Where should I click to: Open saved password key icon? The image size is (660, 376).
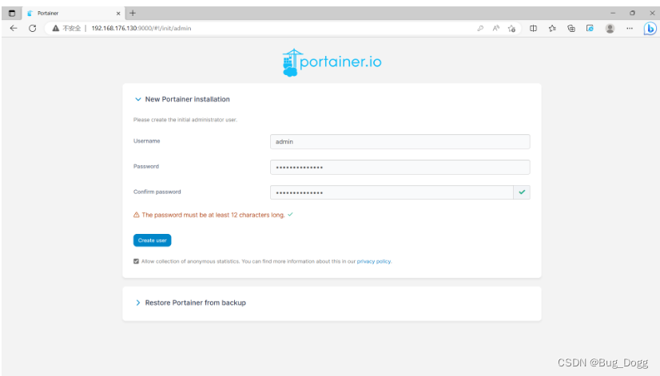[x=480, y=28]
